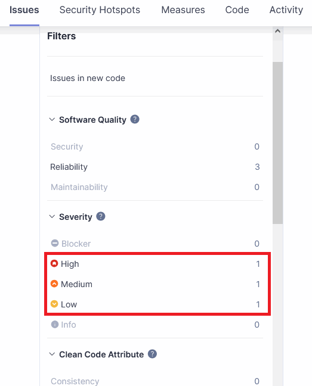The width and height of the screenshot is (312, 386).
Task: Filter issues by High label
Action: pyautogui.click(x=70, y=264)
